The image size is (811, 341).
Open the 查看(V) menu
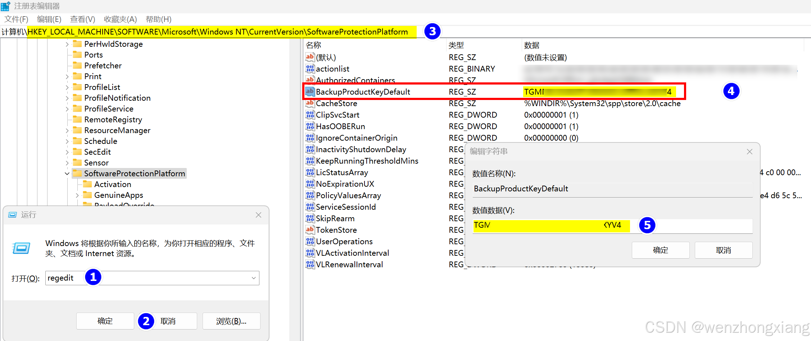pyautogui.click(x=83, y=19)
